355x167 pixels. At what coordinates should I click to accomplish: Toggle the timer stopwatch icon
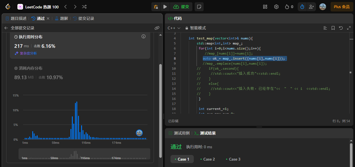[x=302, y=7]
